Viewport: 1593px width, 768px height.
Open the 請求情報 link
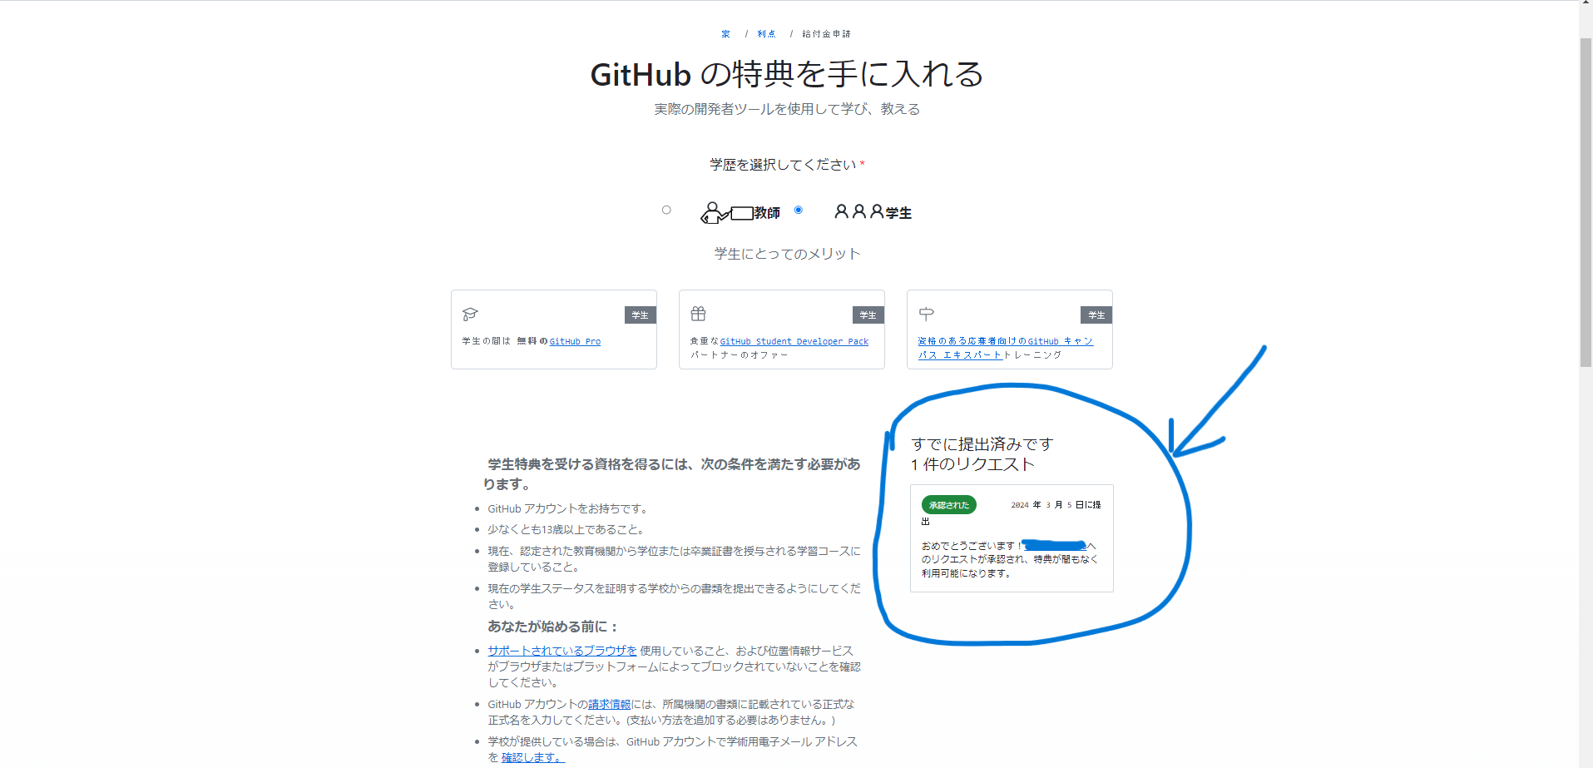pyautogui.click(x=610, y=704)
